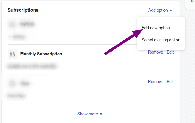
Task: Choose Select existing option from the menu
Action: pyautogui.click(x=161, y=40)
